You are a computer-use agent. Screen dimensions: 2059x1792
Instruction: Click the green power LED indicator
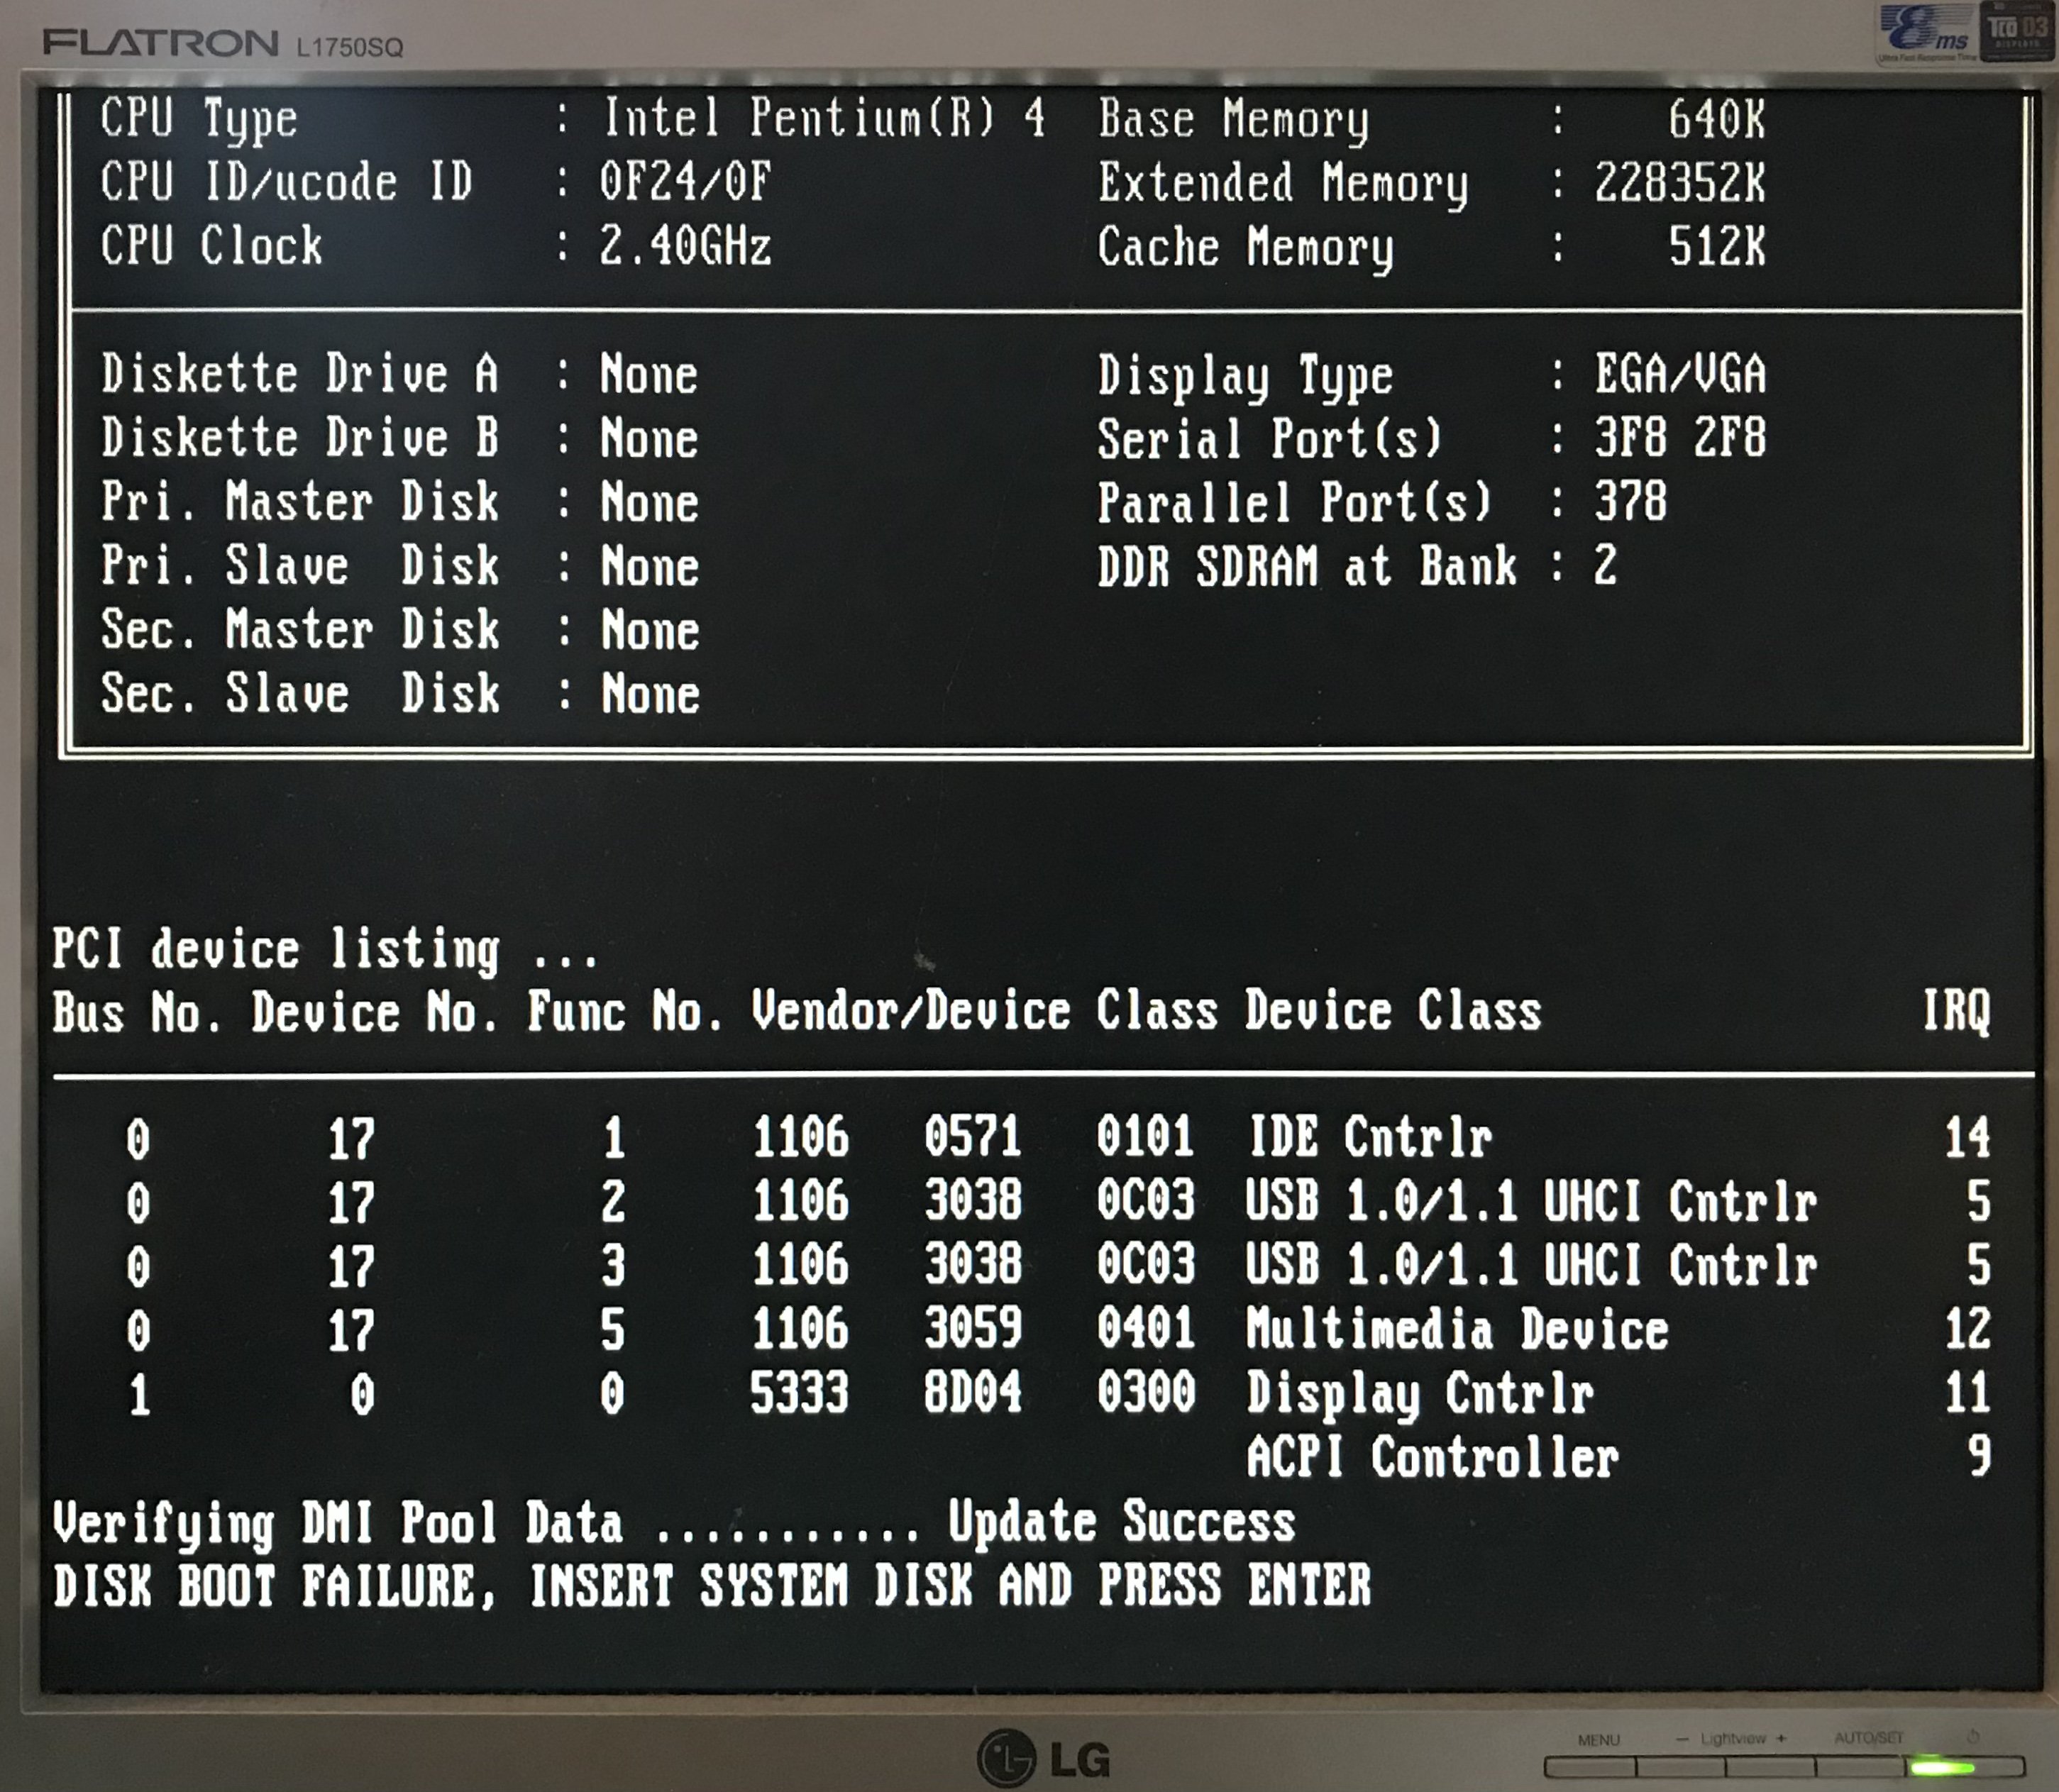click(x=1942, y=1767)
